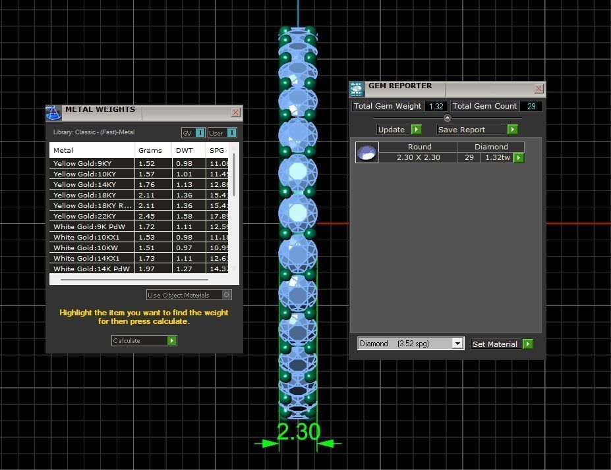Select the Yellow Gold:10KY row
Image resolution: width=611 pixels, height=470 pixels.
click(x=138, y=174)
